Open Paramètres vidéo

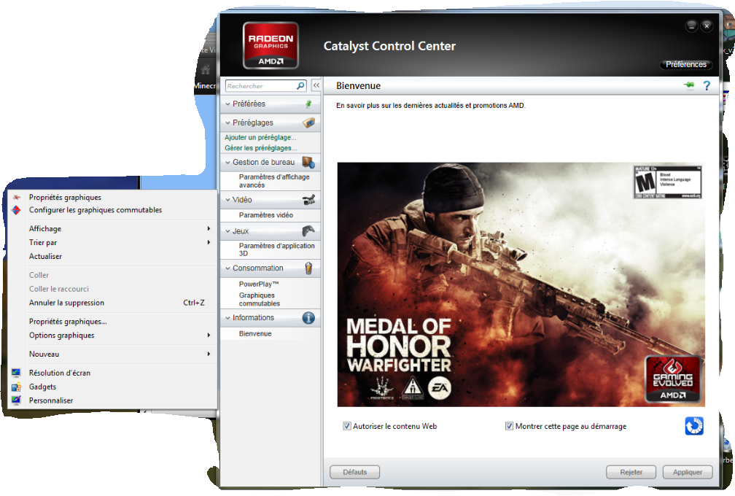(x=265, y=215)
